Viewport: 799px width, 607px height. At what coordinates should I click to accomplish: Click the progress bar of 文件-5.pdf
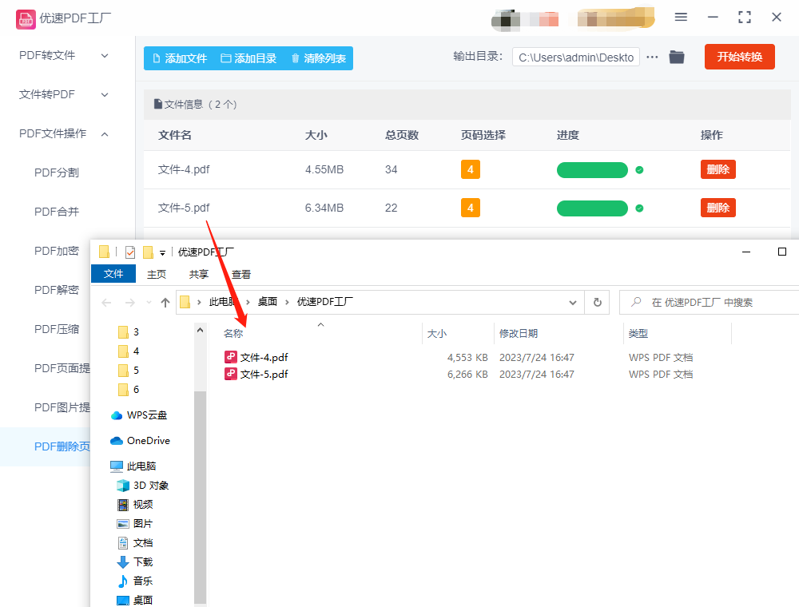[592, 208]
